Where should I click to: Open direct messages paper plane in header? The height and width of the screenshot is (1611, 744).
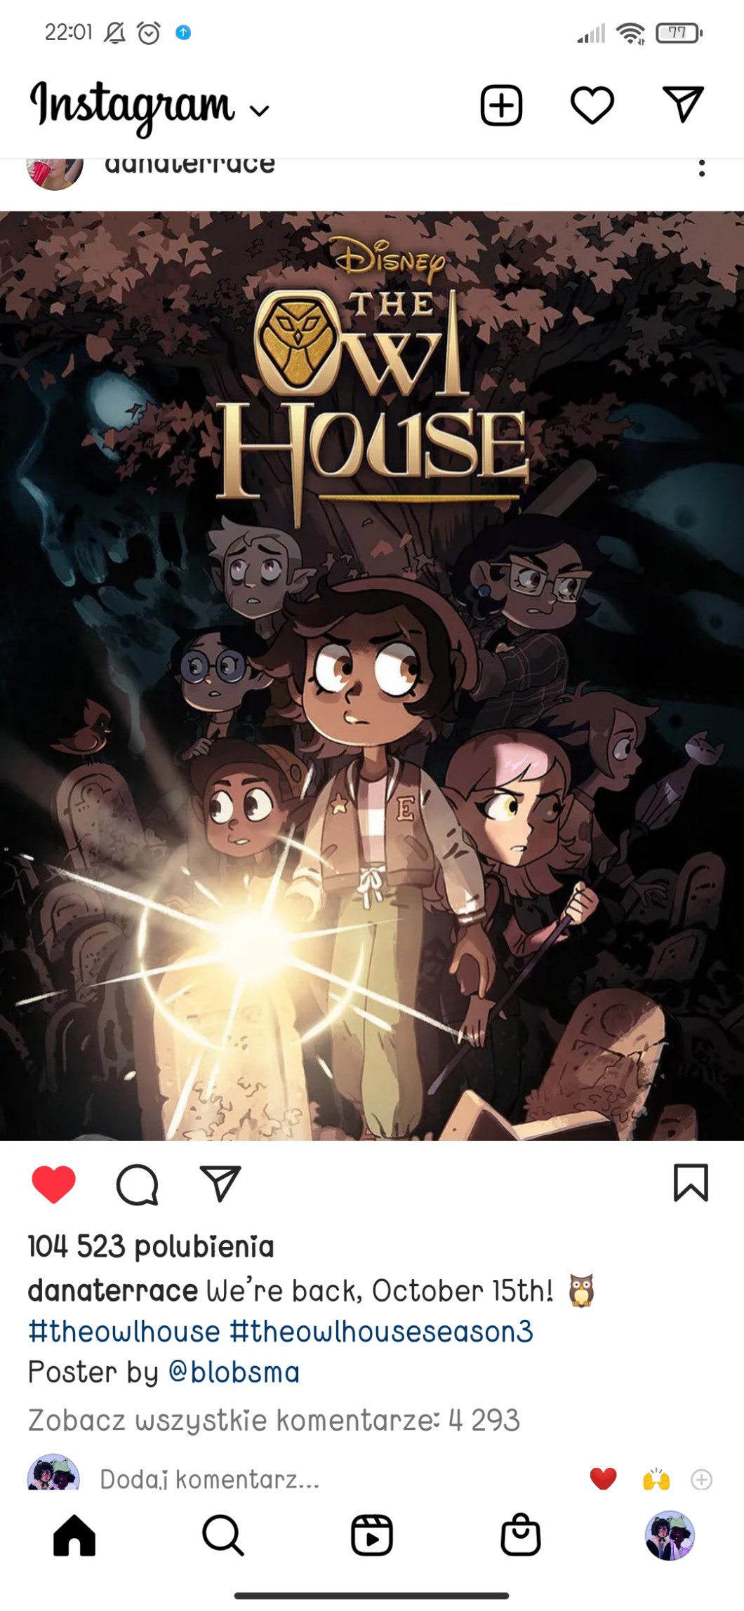683,105
